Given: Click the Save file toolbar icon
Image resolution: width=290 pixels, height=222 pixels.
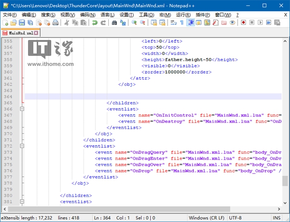Looking at the screenshot, I should tap(22, 23).
